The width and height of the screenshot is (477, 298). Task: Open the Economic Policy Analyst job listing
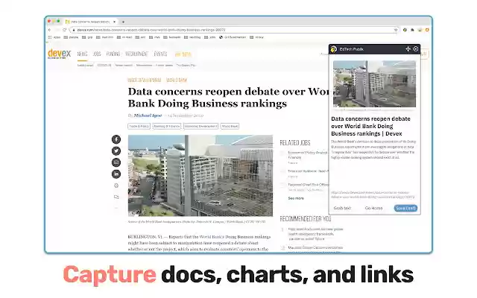308,155
